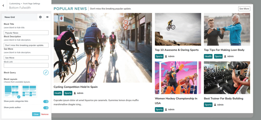Click the empty Block Link field

pyautogui.click(x=26, y=65)
